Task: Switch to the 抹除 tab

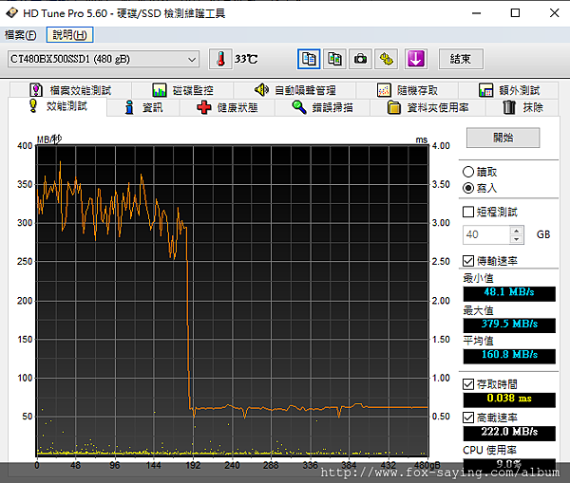Action: click(x=522, y=107)
